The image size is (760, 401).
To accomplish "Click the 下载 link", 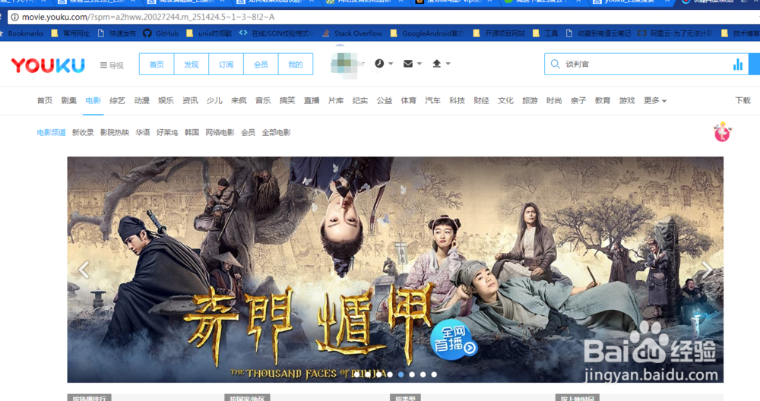I will tap(743, 101).
